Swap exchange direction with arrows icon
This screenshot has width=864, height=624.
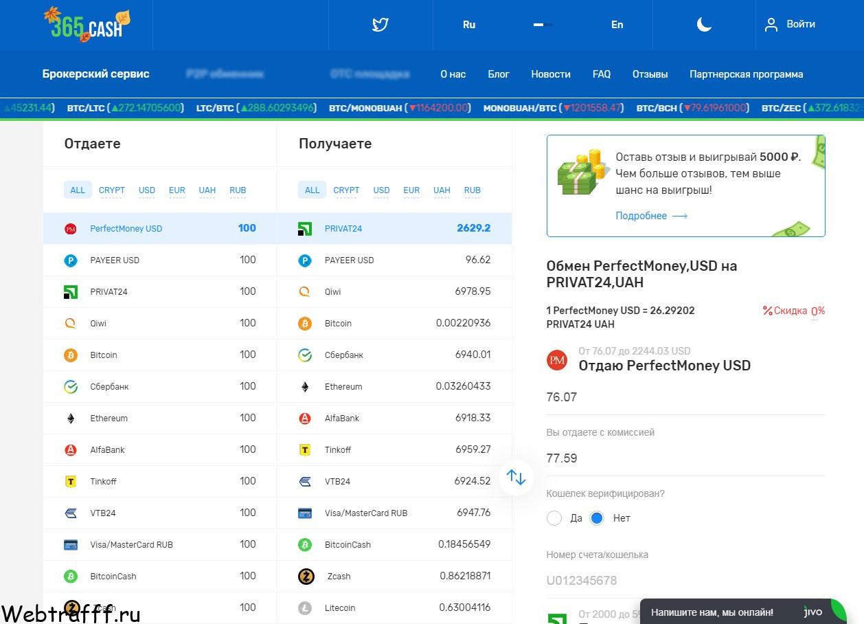click(516, 477)
